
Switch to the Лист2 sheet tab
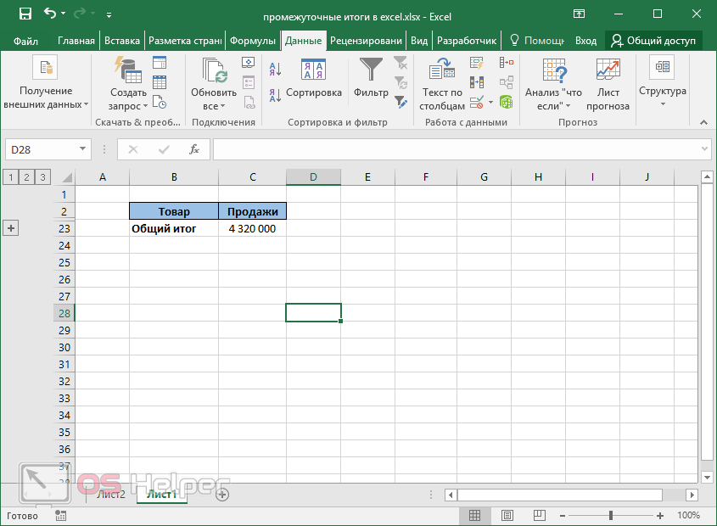[x=110, y=495]
